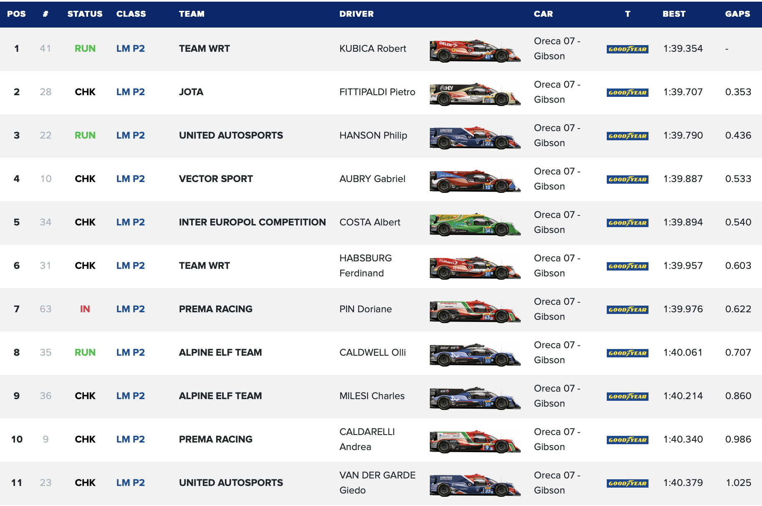Click the red IN status for car 63
Image resolution: width=762 pixels, height=506 pixels.
(85, 309)
